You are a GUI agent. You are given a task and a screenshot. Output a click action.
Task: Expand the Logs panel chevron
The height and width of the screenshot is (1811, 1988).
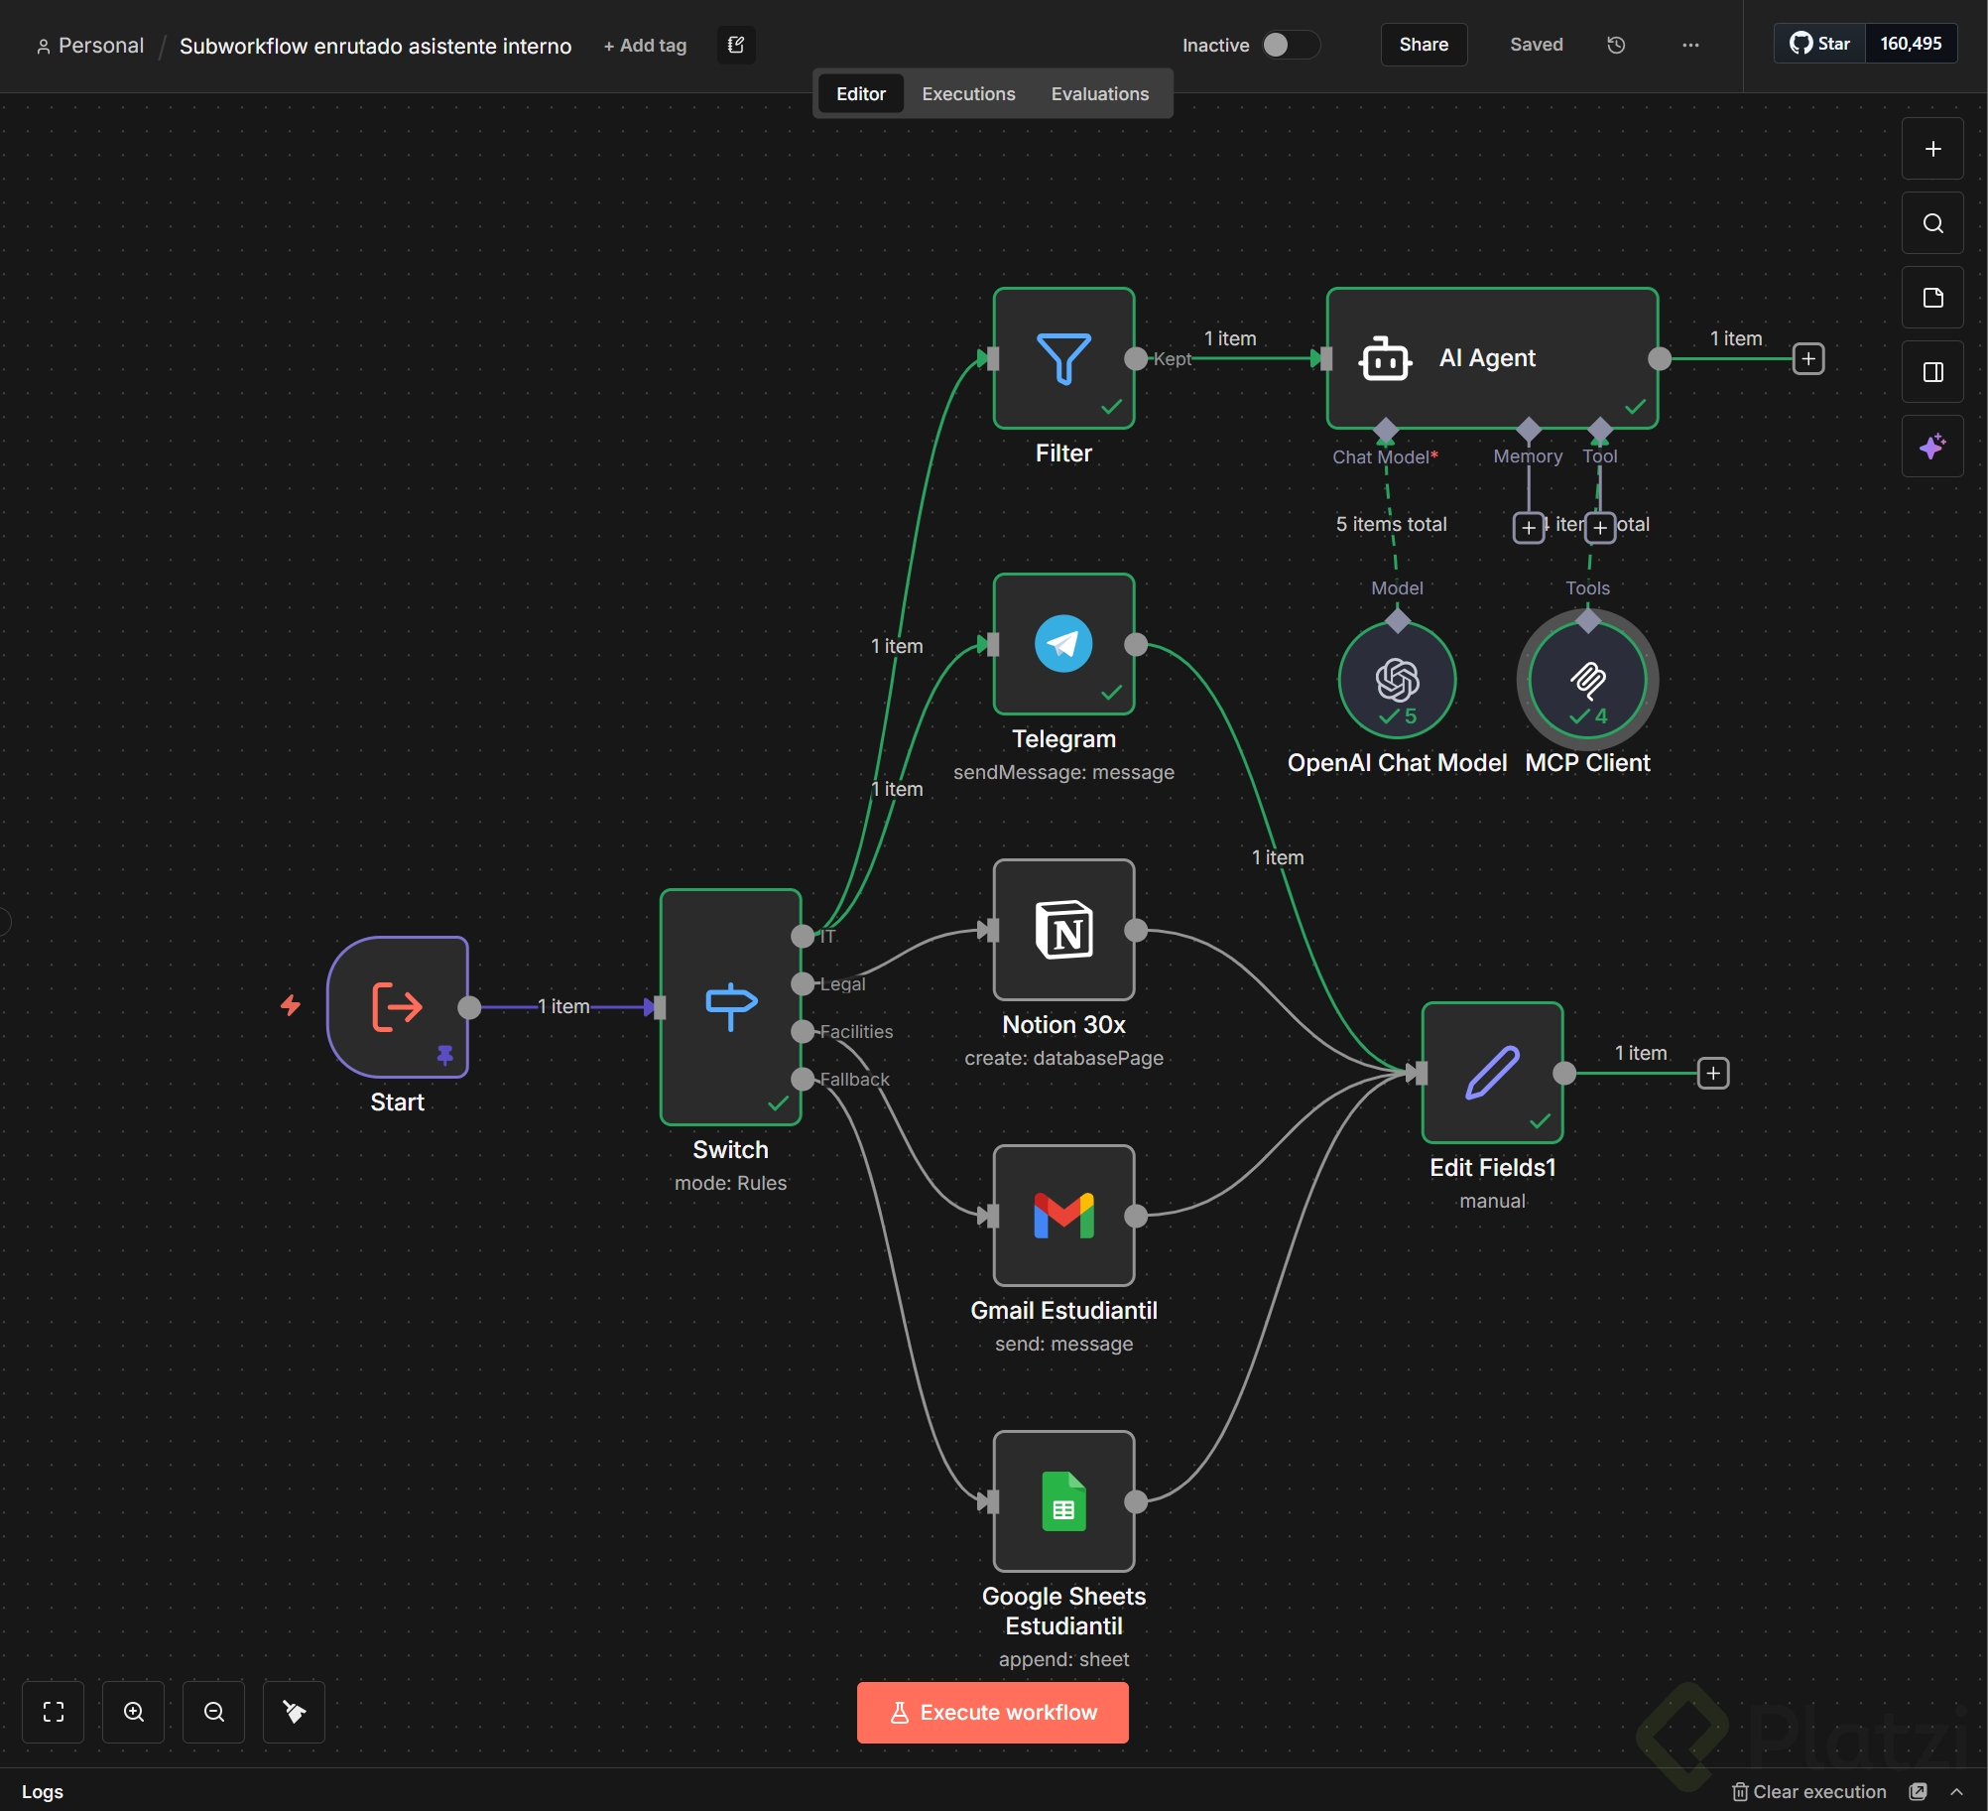[x=1956, y=1791]
